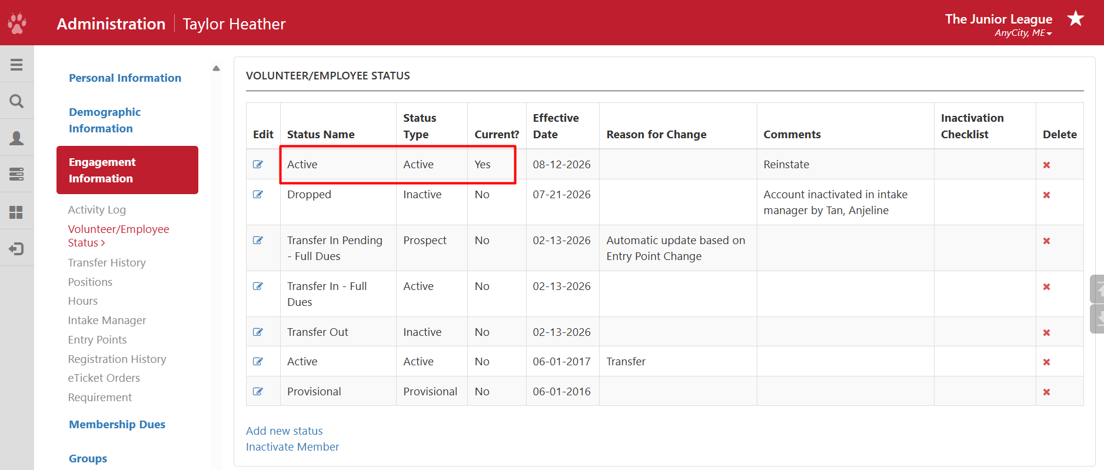
Task: Click the lower gray tab on right edge
Action: (x=1097, y=319)
